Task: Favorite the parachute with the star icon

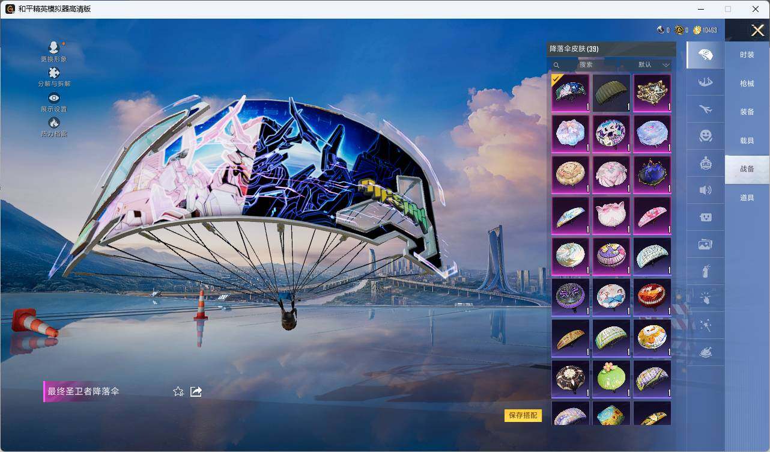Action: 178,391
